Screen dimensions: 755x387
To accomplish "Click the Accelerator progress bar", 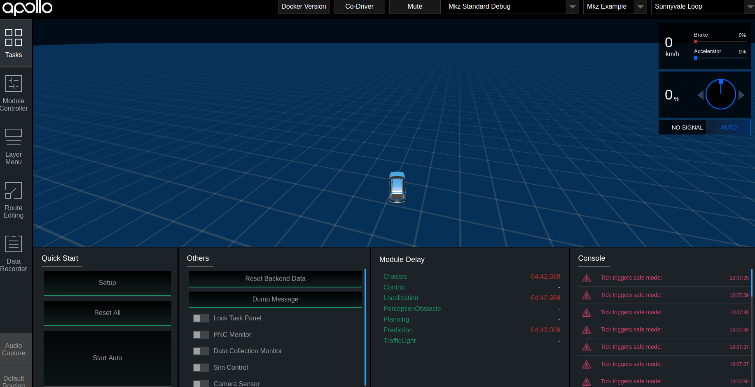I will tap(720, 58).
